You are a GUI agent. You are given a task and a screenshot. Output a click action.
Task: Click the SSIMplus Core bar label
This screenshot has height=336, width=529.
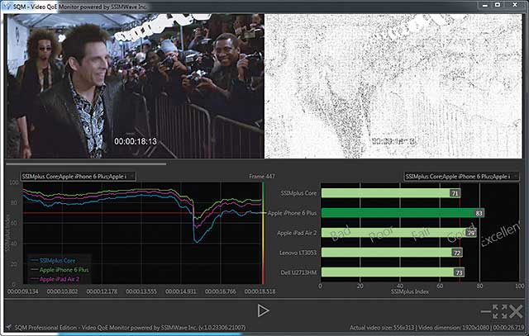click(298, 193)
